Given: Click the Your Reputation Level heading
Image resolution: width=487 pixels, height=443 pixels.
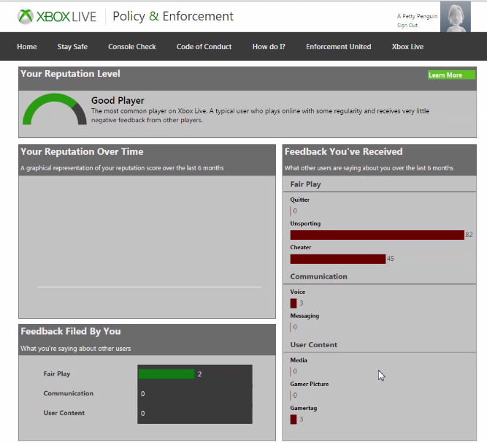Looking at the screenshot, I should click(70, 74).
